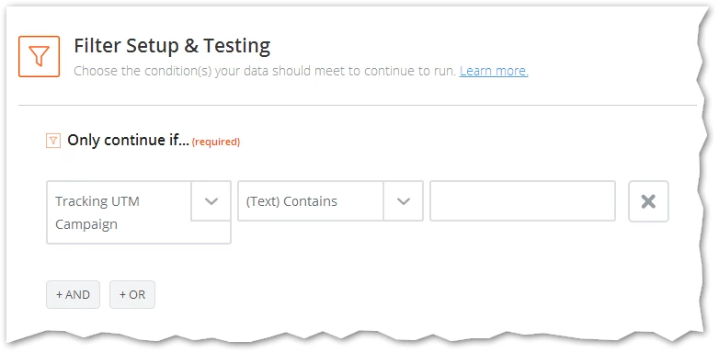Open the Learn more link
The width and height of the screenshot is (719, 353).
coord(494,71)
